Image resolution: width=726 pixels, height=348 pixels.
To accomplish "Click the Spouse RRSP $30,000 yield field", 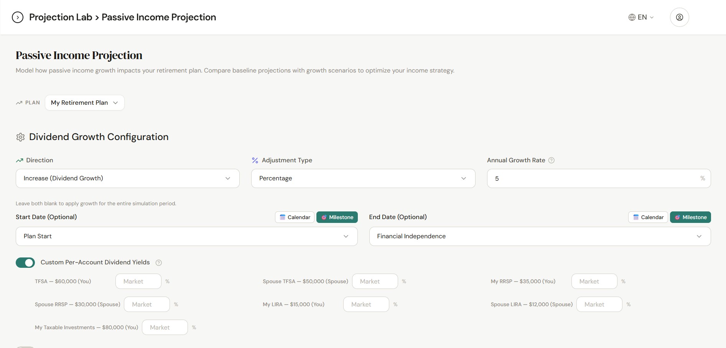I will (147, 304).
